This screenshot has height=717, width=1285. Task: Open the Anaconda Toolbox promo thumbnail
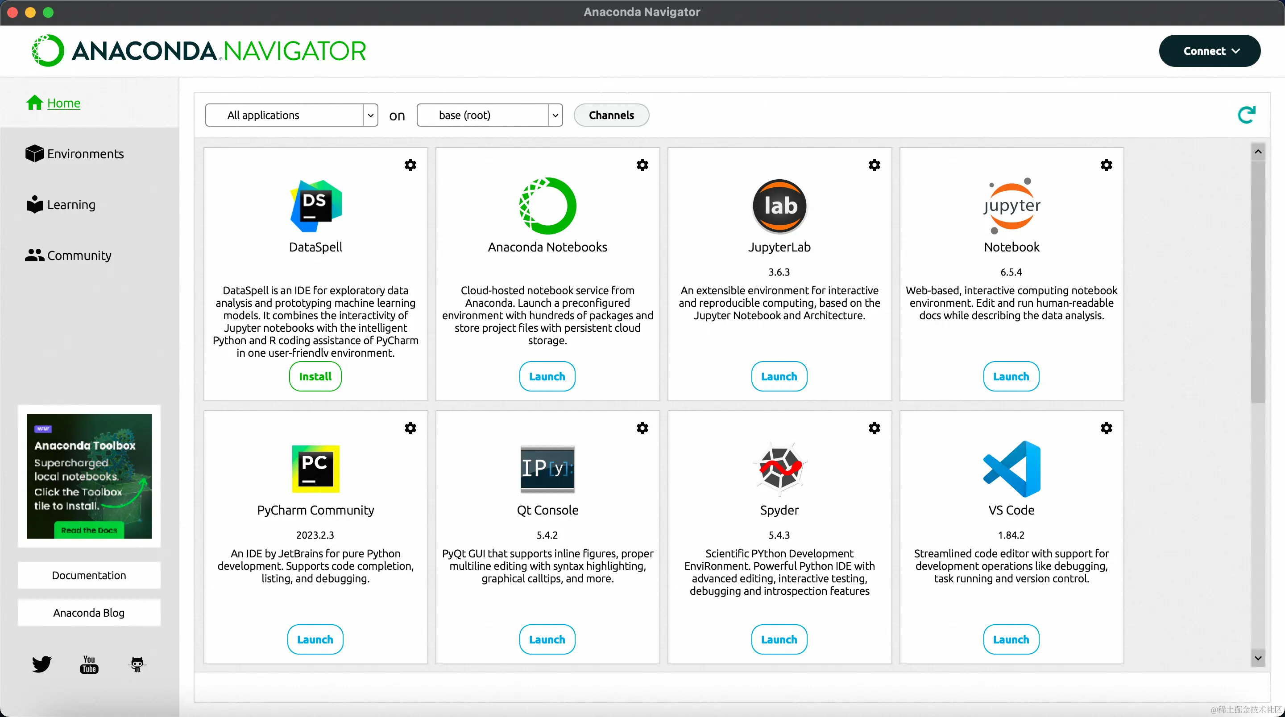(x=89, y=476)
